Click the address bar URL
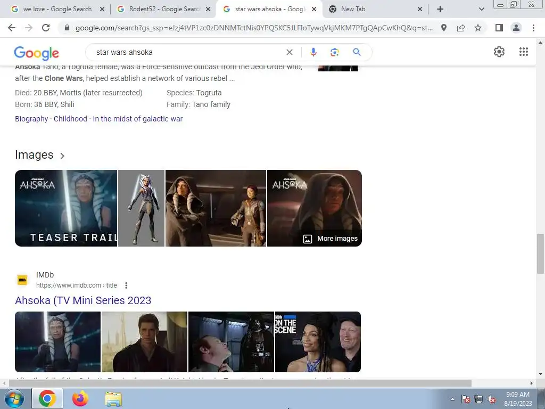This screenshot has width=545, height=409. 254,28
